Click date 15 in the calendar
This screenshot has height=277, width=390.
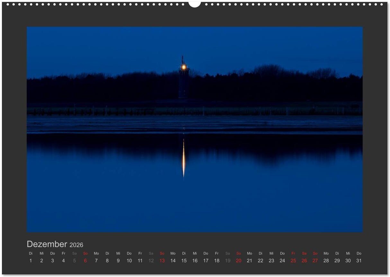click(184, 261)
